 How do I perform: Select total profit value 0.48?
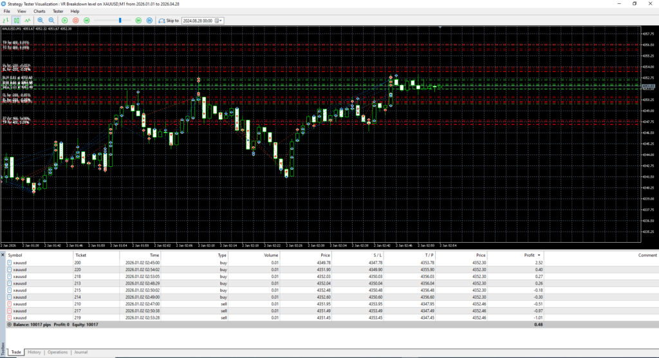pyautogui.click(x=539, y=325)
